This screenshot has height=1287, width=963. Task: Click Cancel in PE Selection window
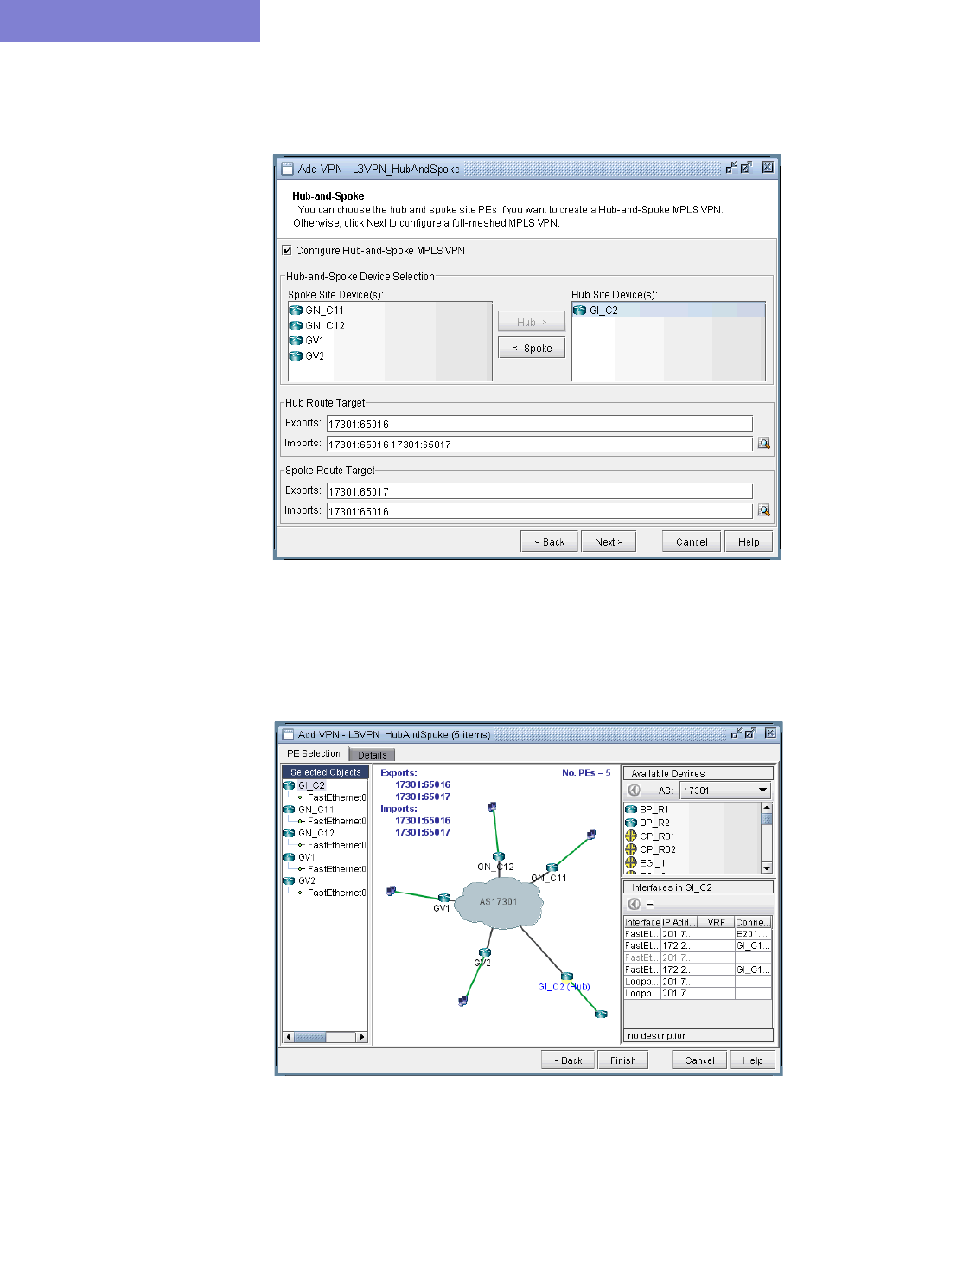coord(699,1060)
